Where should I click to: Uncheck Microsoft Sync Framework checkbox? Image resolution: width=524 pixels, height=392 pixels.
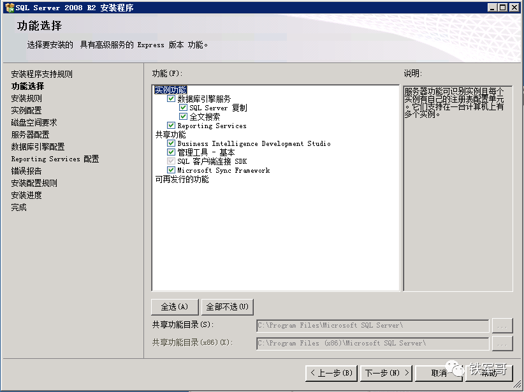pos(171,171)
